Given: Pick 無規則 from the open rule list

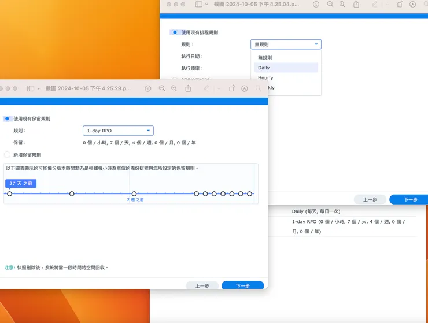Looking at the screenshot, I should 286,58.
